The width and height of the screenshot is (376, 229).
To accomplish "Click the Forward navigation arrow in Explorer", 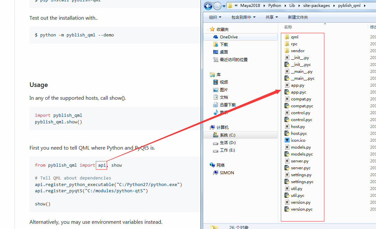I will 217,6.
